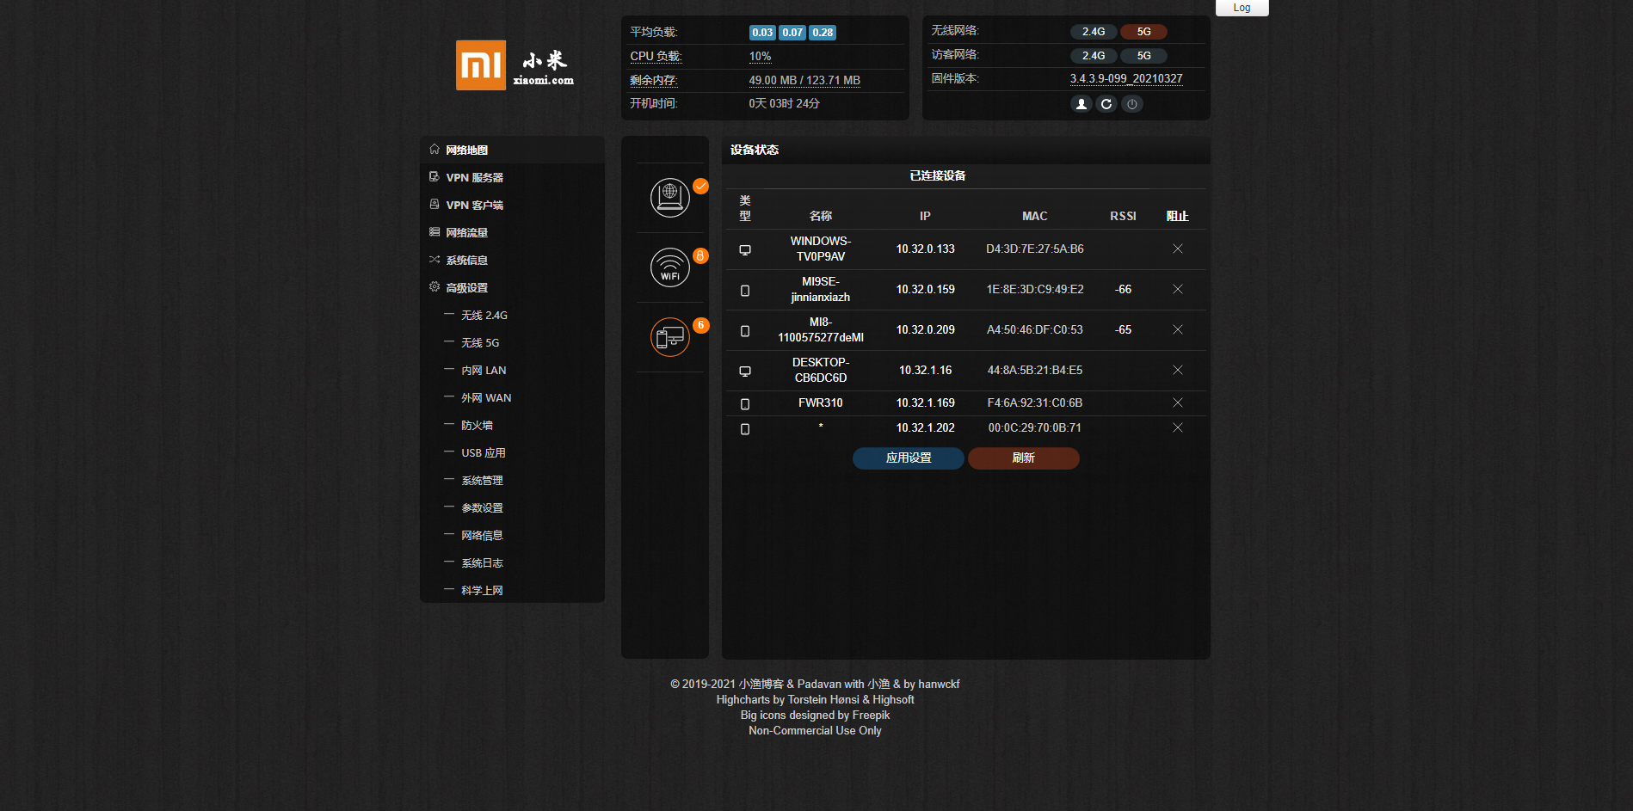Image resolution: width=1633 pixels, height=811 pixels.
Task: Open 网络信息 submenu
Action: point(482,536)
